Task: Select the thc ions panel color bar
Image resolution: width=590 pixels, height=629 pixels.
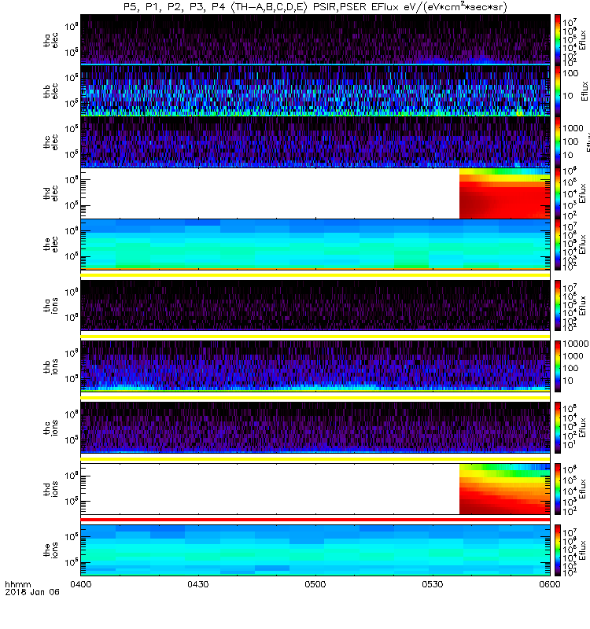Action: pyautogui.click(x=558, y=428)
